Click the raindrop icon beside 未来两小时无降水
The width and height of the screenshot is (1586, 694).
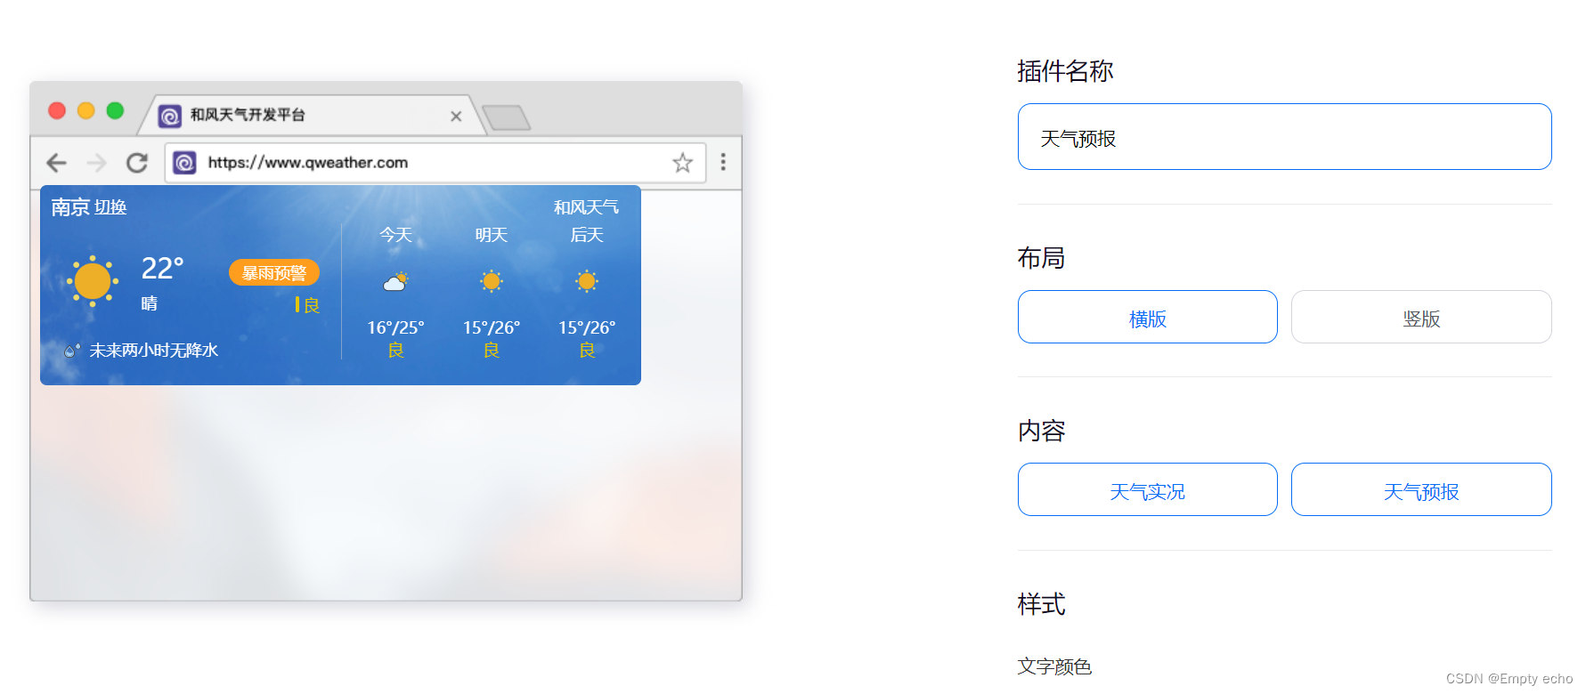click(72, 351)
